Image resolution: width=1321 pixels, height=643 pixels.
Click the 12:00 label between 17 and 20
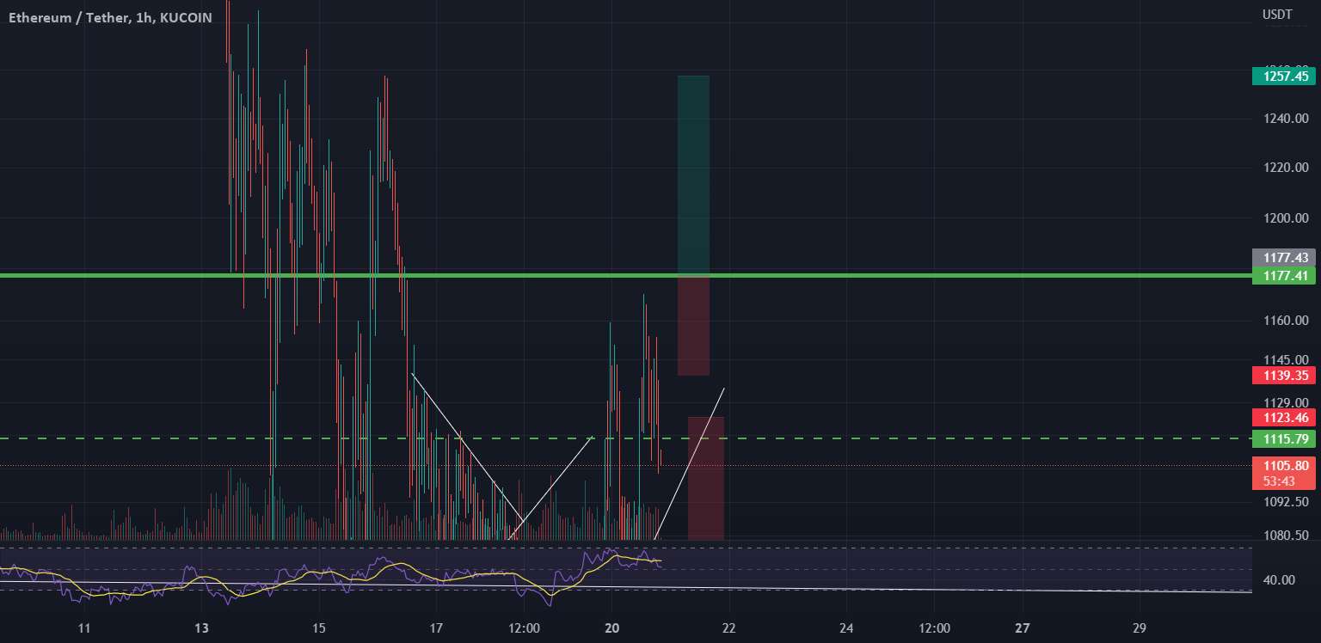(524, 628)
